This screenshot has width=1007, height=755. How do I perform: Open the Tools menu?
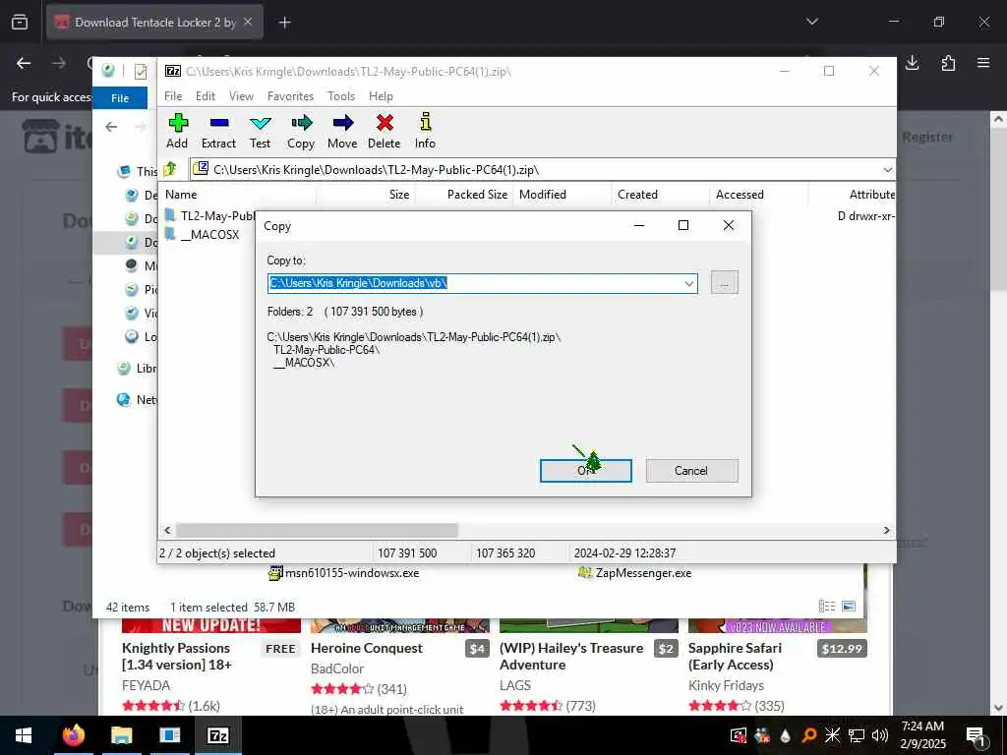(x=341, y=96)
